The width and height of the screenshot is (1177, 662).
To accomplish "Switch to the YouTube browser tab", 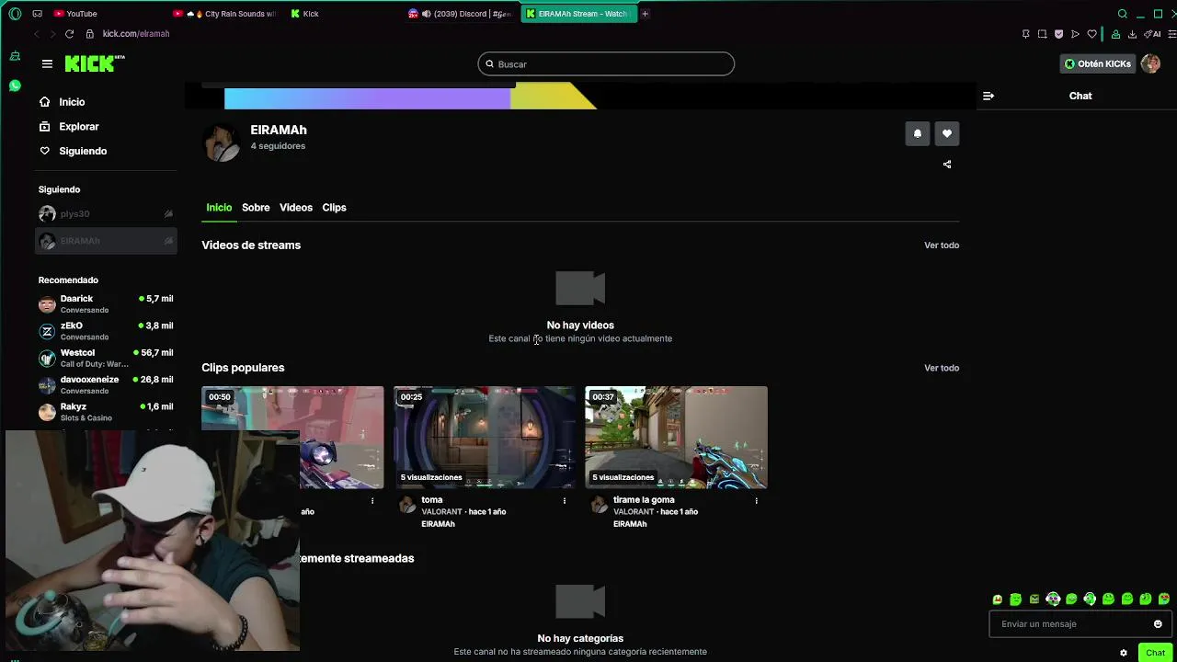I will click(106, 14).
